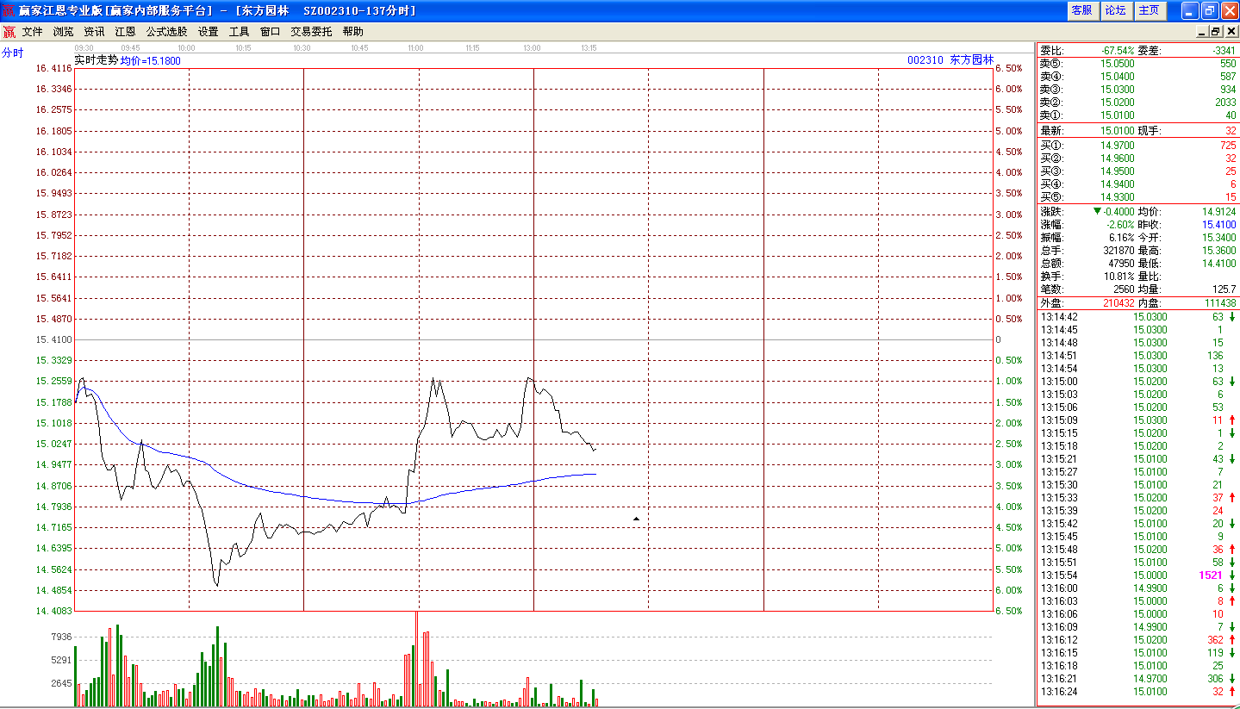Viewport: 1240px width, 709px height.
Task: Select the 买⑤ 14.9300 bid row
Action: (1137, 197)
